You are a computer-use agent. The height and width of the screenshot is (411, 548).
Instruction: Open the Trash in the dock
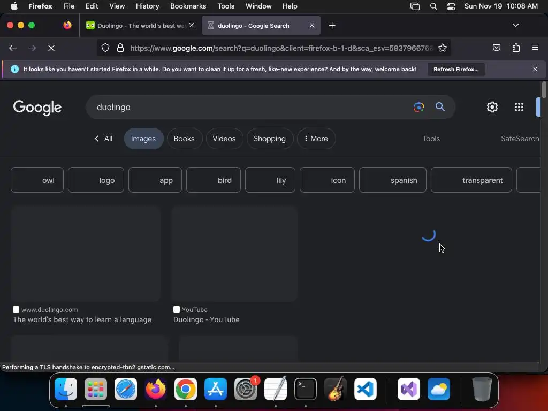482,389
